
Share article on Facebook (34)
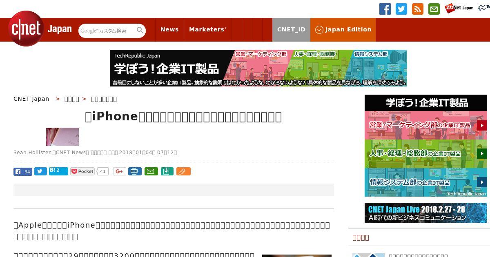point(23,172)
